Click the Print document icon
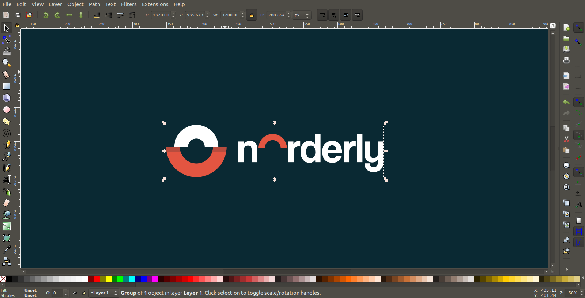 (x=566, y=60)
